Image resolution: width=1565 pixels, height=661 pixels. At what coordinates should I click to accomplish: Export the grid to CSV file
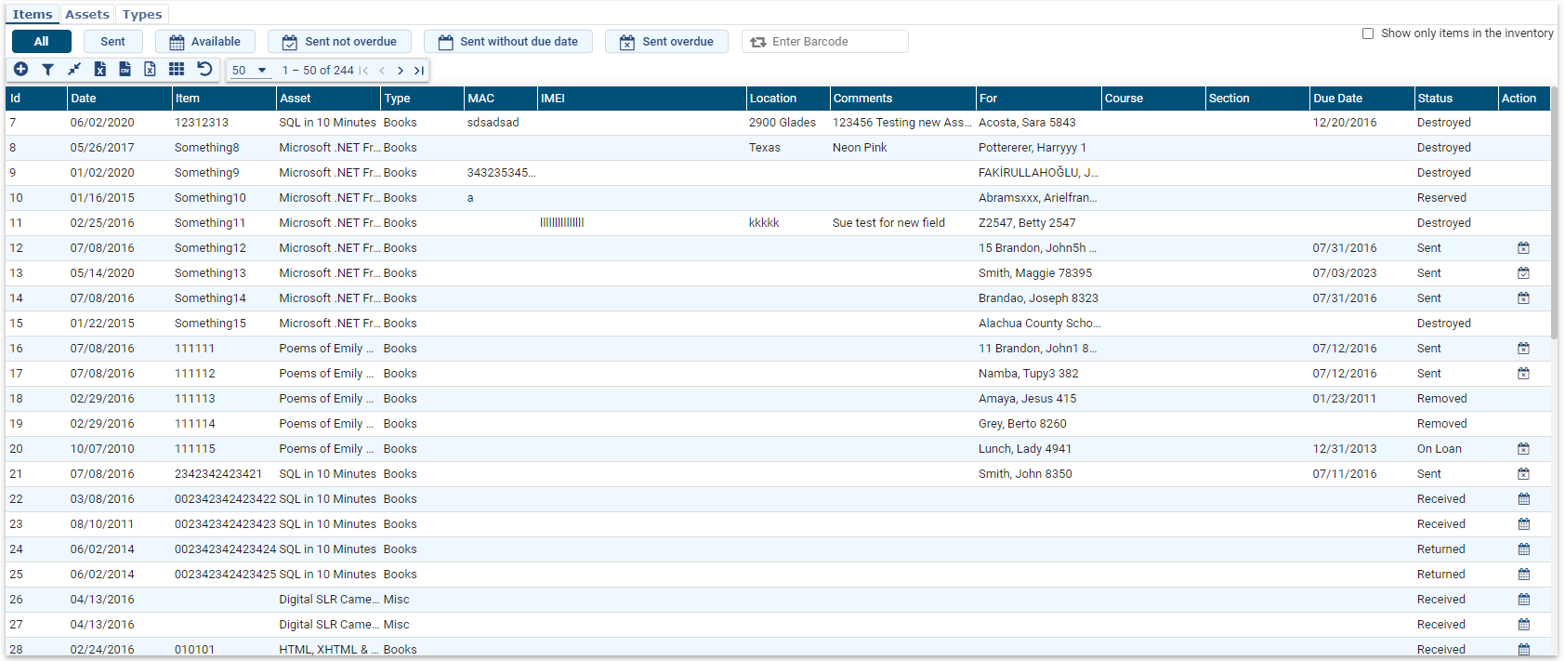coord(125,70)
